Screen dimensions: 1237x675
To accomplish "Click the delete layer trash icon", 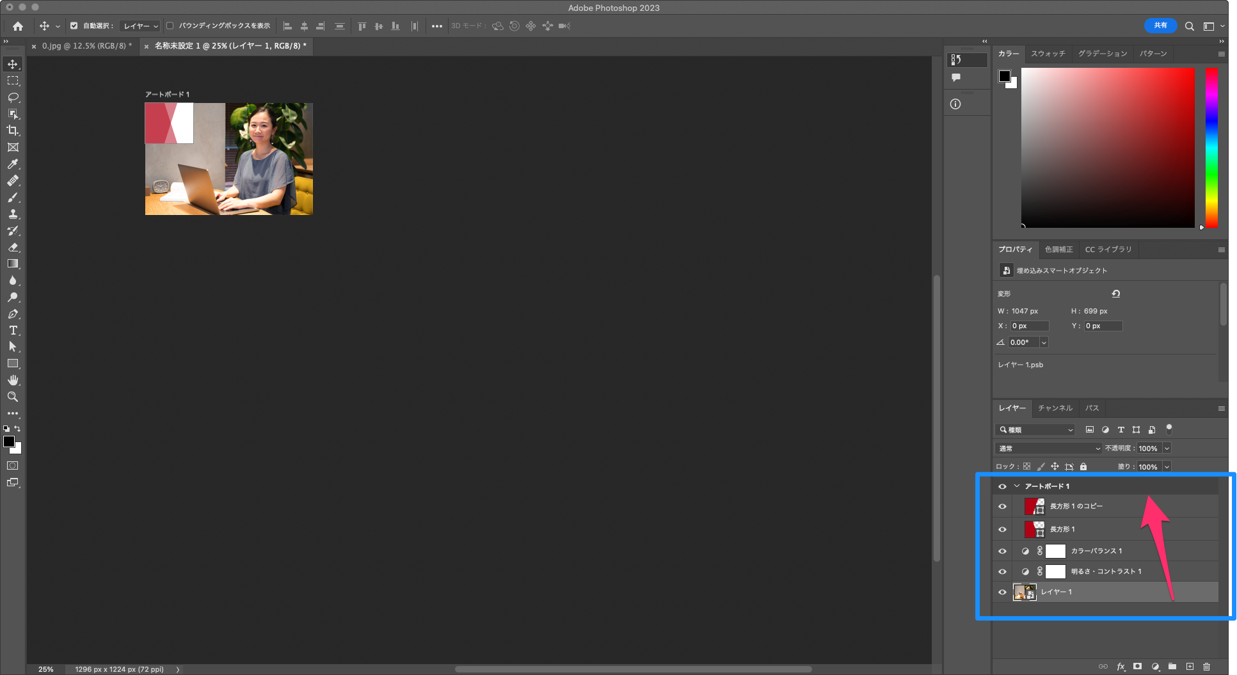I will coord(1206,667).
